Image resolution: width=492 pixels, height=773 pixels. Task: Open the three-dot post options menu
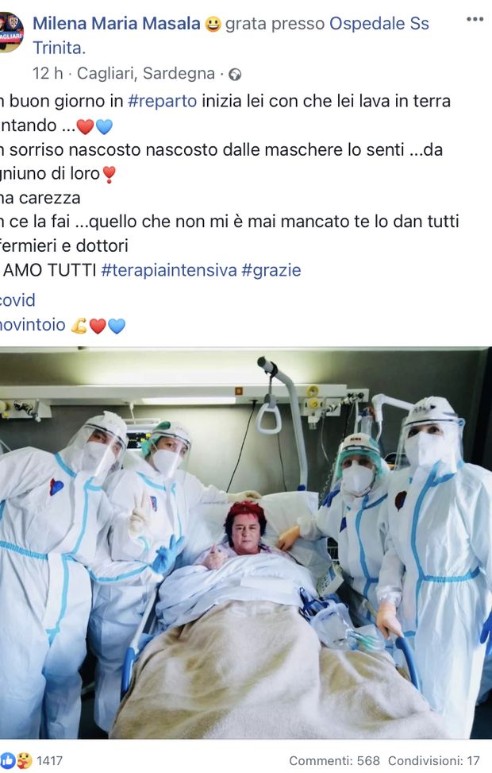475,19
